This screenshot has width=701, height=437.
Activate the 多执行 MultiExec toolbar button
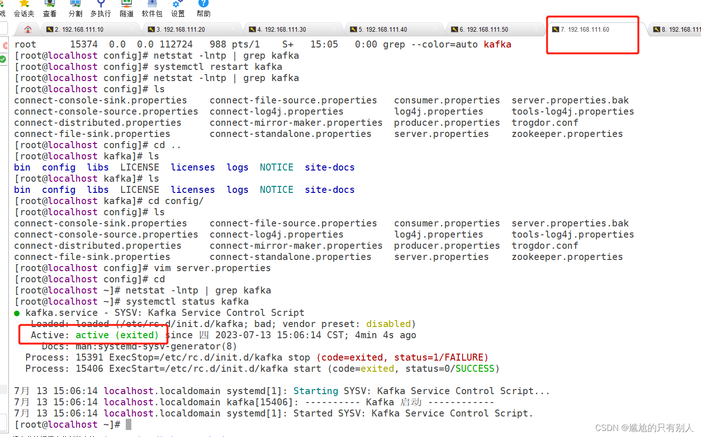coord(101,9)
